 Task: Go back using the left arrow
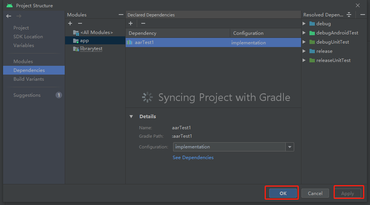click(x=9, y=16)
